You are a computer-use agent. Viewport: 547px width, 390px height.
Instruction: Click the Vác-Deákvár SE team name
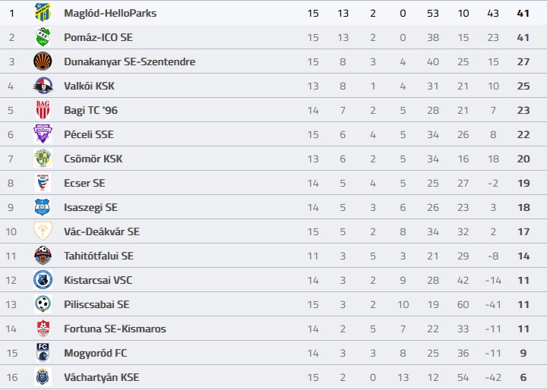[x=102, y=231]
